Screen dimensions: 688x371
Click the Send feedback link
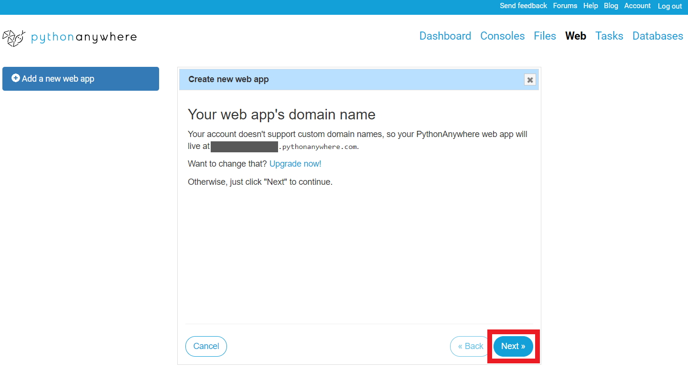[523, 6]
